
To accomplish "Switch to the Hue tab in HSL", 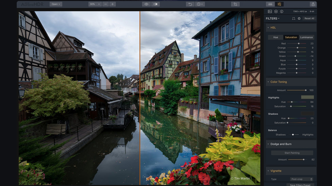I will (276, 37).
